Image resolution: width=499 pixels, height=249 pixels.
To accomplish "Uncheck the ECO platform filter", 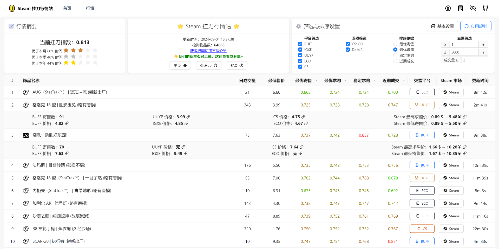I will (300, 61).
